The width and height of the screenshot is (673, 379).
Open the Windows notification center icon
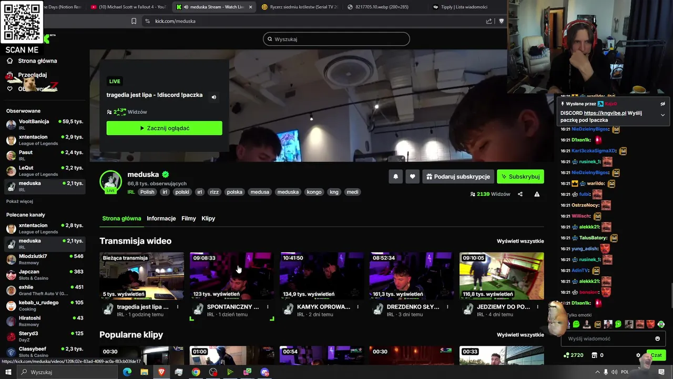(661, 372)
